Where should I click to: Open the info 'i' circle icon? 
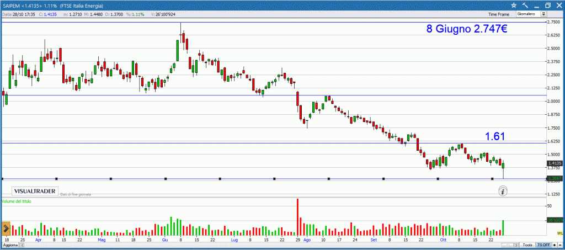coord(503,192)
